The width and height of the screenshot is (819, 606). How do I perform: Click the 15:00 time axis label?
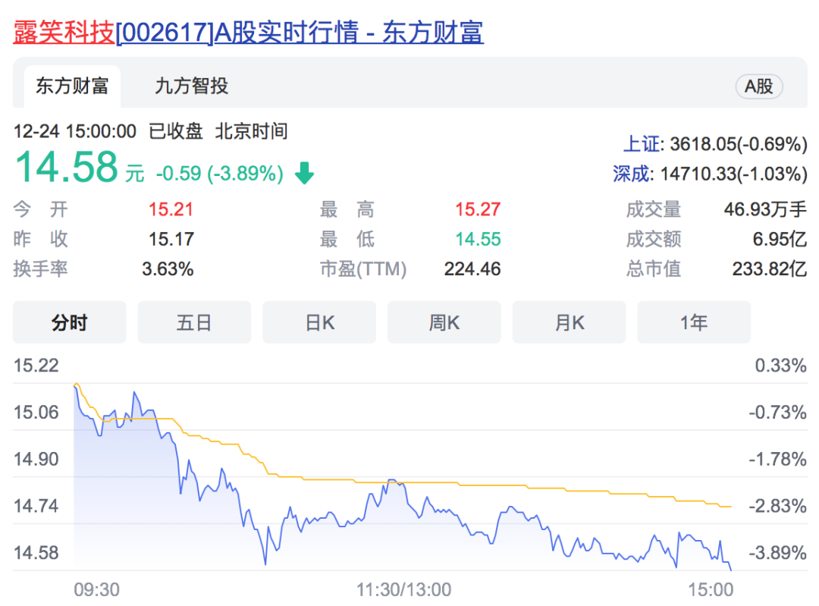tap(711, 590)
